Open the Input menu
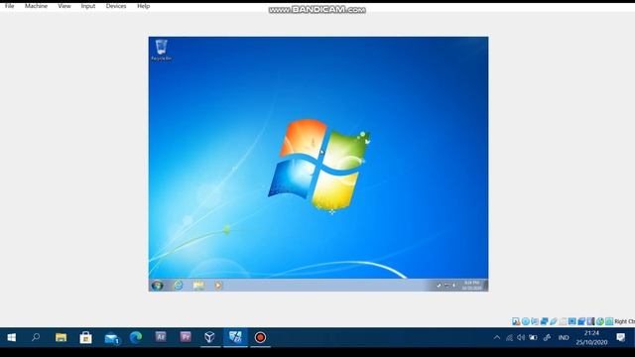Screen dimensions: 635x357 pos(88,6)
